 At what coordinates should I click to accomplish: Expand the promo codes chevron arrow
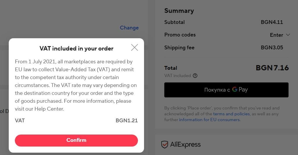point(288,35)
